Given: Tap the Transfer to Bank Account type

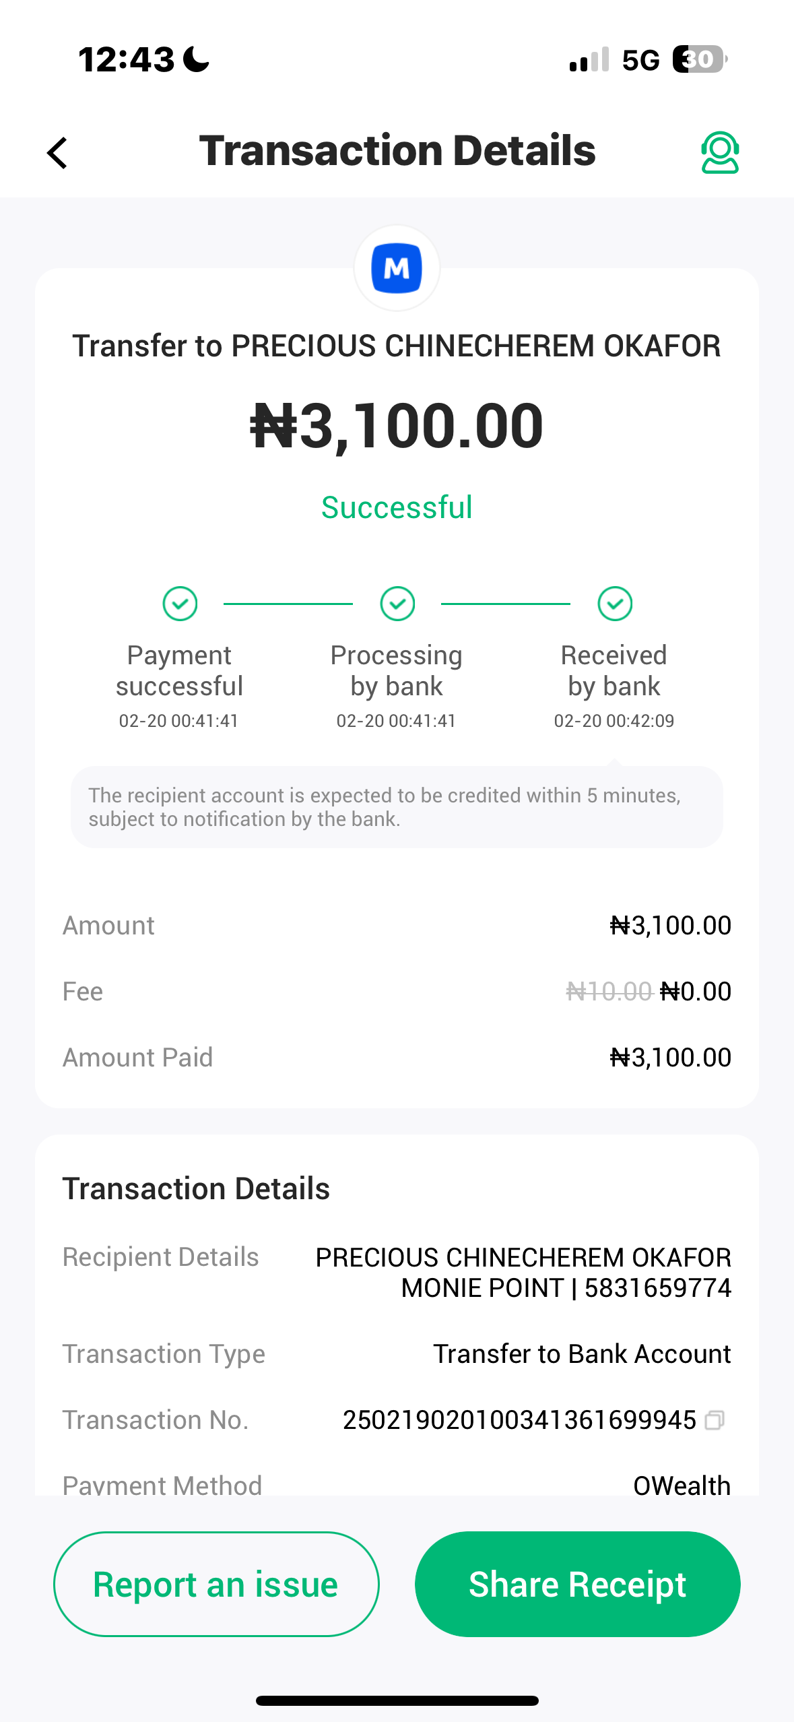Looking at the screenshot, I should (582, 1354).
